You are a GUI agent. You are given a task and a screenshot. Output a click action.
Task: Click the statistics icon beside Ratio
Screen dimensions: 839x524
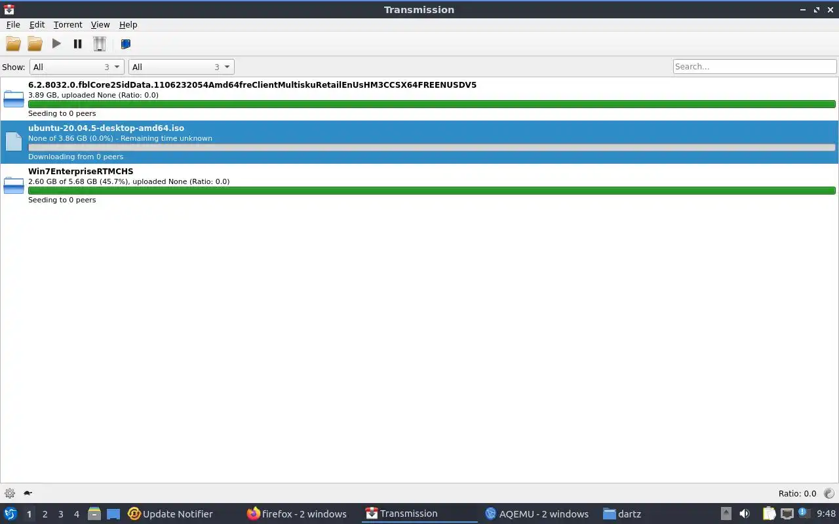pos(829,493)
